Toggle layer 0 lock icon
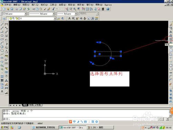The width and height of the screenshot is (173, 130). [x=16, y=18]
